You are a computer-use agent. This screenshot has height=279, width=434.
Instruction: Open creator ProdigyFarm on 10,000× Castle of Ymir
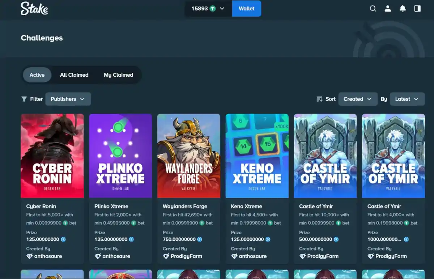point(323,256)
